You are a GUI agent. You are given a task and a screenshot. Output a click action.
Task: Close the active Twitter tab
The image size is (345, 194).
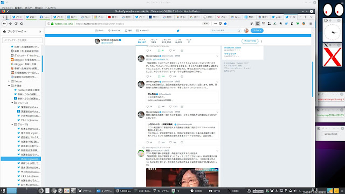click(294, 17)
